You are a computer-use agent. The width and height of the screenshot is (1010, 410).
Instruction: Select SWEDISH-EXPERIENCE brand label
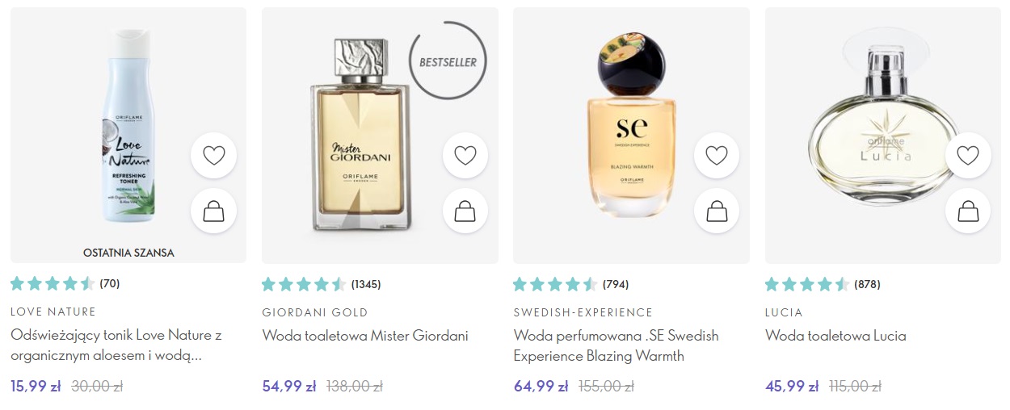pyautogui.click(x=583, y=312)
